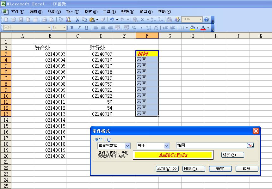Click the range collapse selector beside 相同

tap(250, 146)
